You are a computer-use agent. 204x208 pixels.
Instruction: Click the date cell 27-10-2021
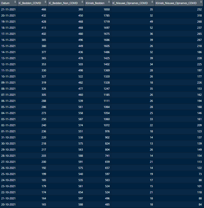click(x=8, y=162)
